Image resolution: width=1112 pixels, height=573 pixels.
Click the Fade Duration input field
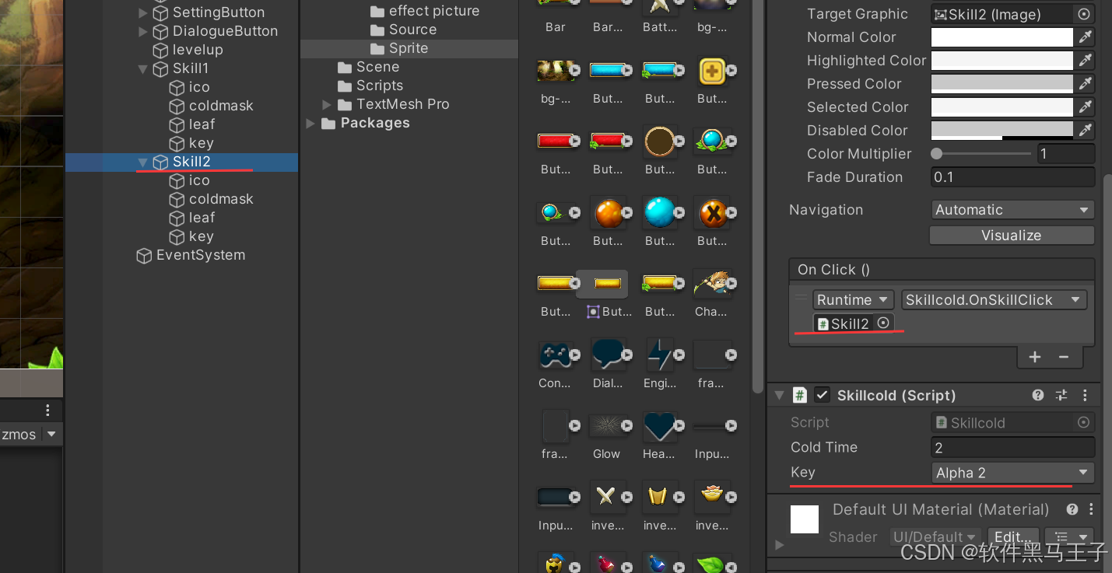[x=1012, y=177]
